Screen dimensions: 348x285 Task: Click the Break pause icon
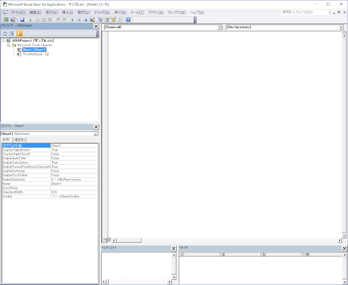[79, 20]
